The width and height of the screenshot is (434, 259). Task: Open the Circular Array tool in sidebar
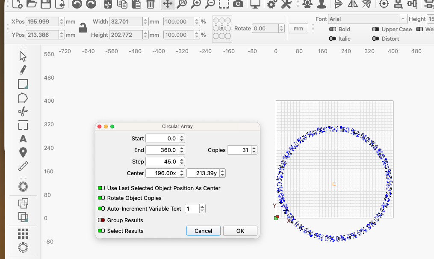(x=23, y=247)
